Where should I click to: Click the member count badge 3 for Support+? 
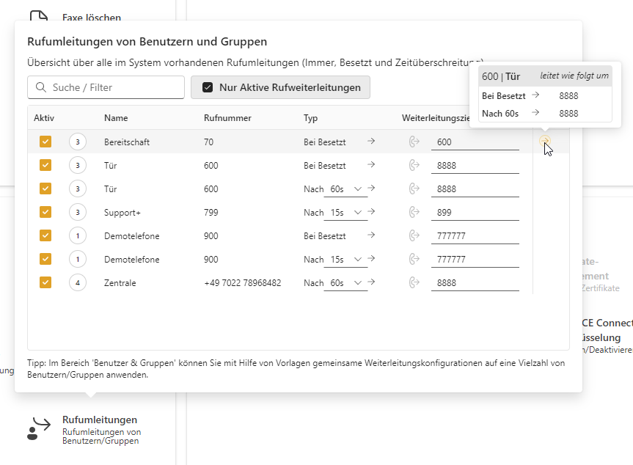pos(78,212)
